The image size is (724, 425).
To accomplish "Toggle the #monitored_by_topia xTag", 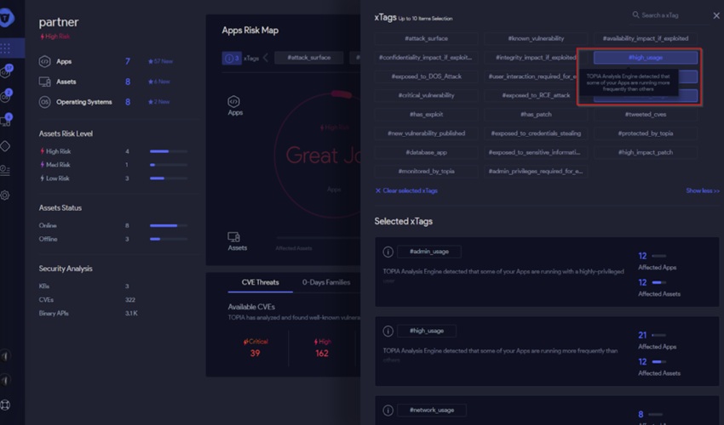I will point(426,171).
